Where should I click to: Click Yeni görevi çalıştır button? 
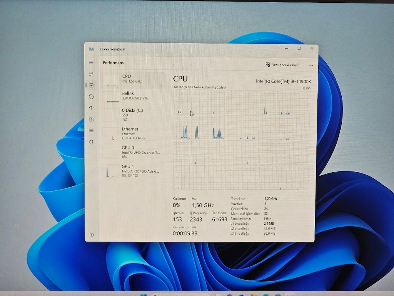pos(283,65)
